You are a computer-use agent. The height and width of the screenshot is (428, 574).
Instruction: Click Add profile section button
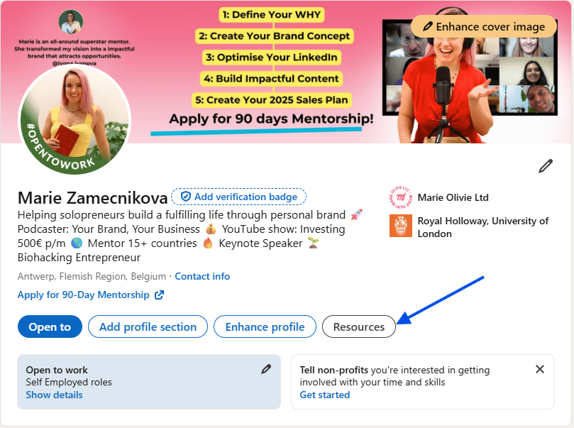148,327
